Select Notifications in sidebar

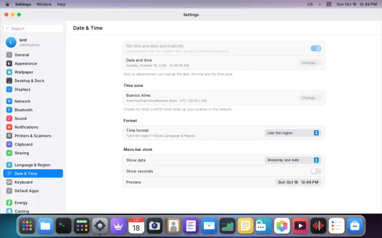(33, 127)
